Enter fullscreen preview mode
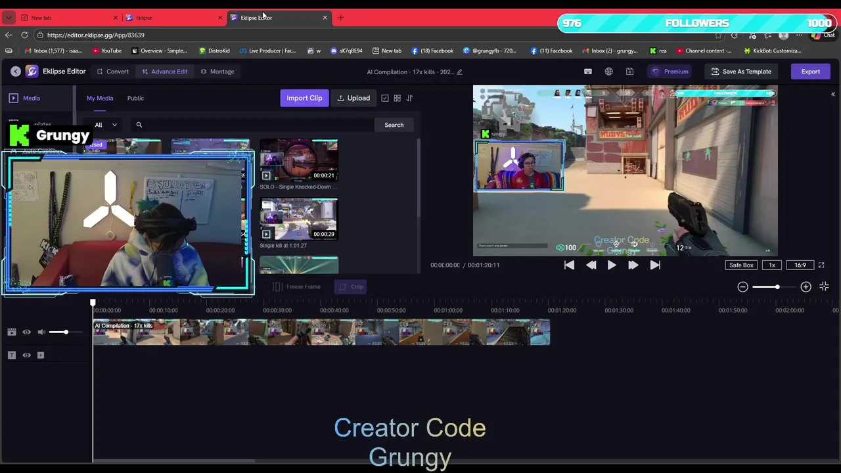Viewport: 841px width, 473px height. point(821,265)
